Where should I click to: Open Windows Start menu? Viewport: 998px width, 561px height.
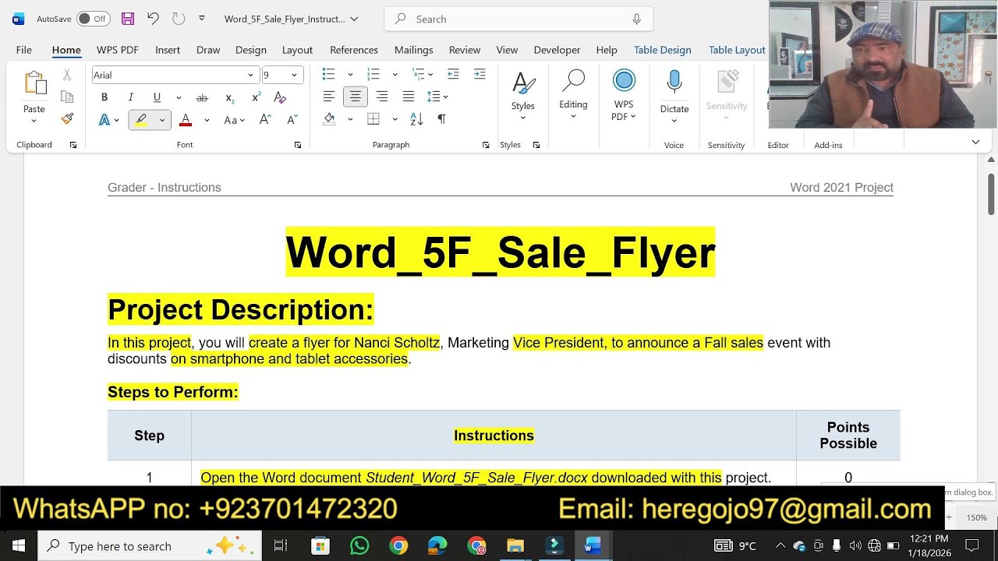[19, 545]
